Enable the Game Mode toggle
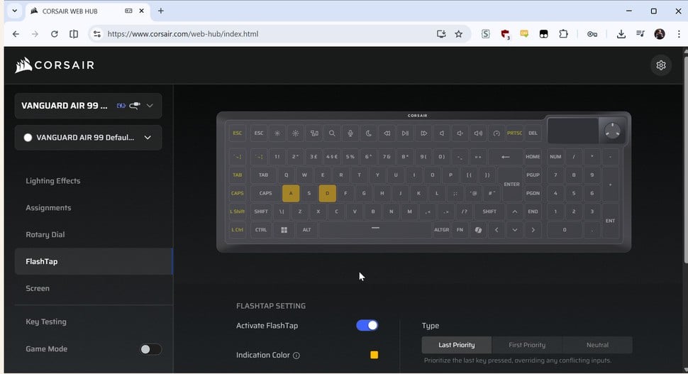The width and height of the screenshot is (688, 374). (150, 349)
